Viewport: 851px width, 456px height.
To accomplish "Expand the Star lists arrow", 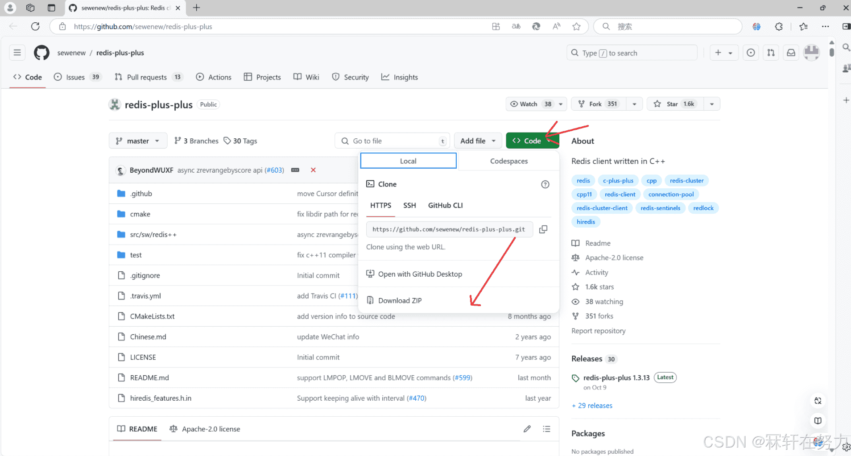I will pyautogui.click(x=712, y=104).
